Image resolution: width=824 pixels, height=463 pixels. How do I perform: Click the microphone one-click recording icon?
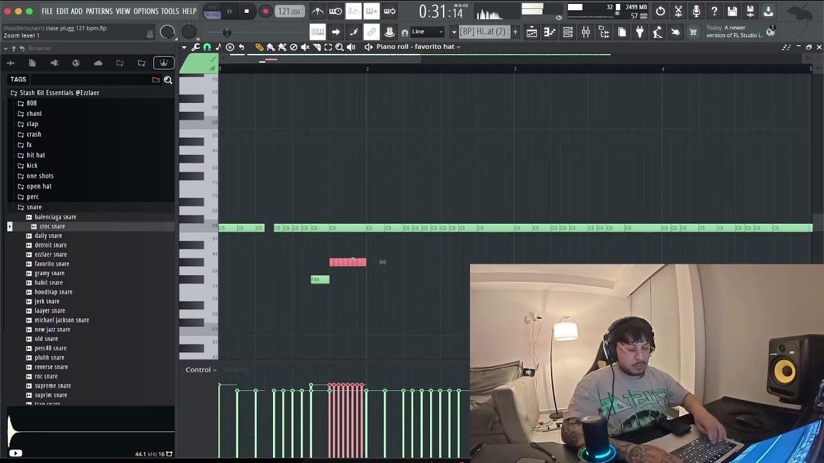(x=697, y=11)
